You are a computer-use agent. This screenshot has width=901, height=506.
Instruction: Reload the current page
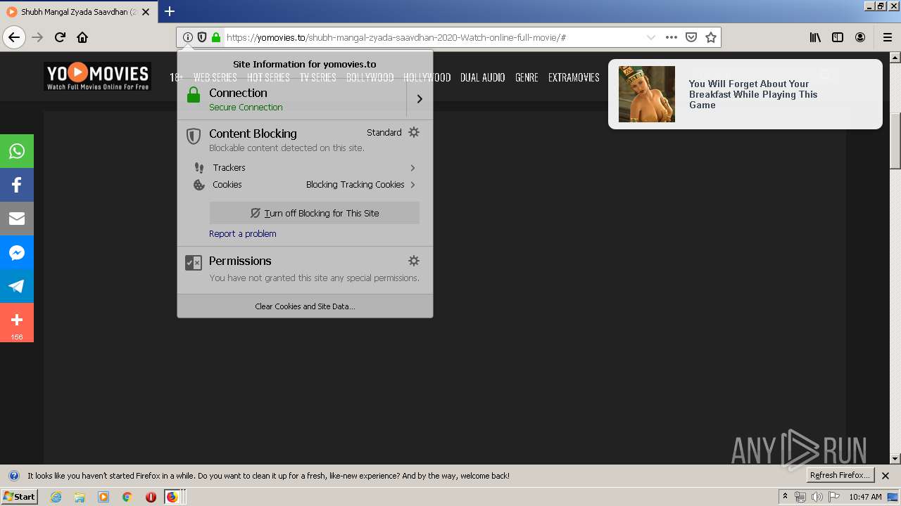coord(60,37)
